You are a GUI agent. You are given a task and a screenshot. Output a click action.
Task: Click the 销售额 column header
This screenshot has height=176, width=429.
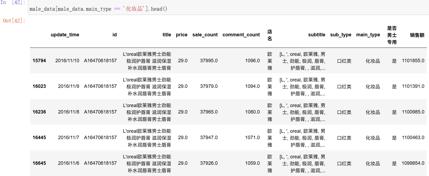[417, 35]
